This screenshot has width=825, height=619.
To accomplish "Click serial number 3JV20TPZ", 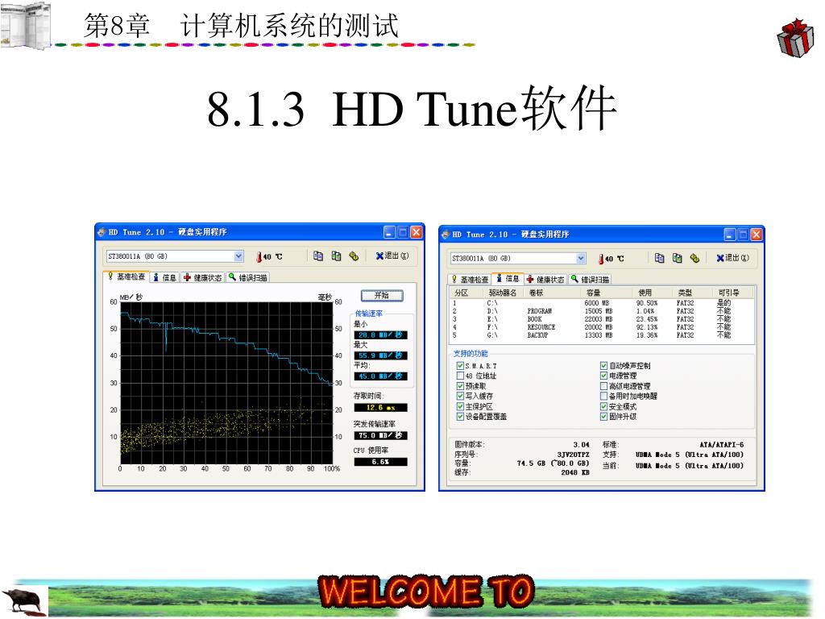I will [573, 455].
